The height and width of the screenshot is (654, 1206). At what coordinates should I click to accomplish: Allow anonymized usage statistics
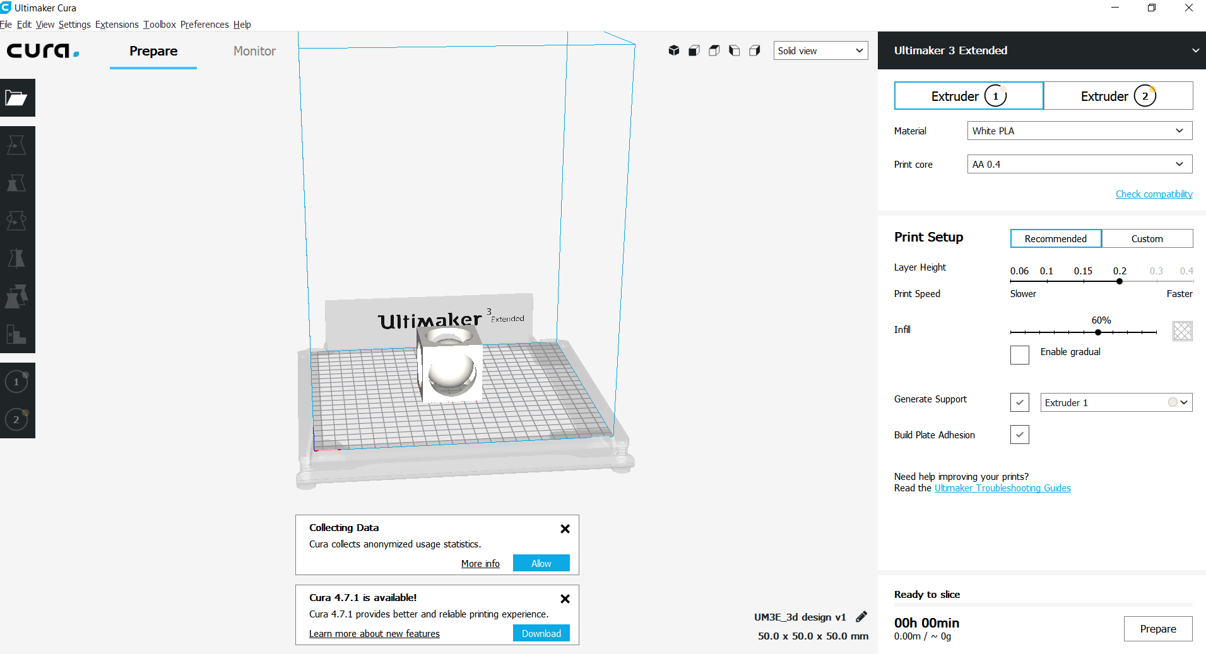click(x=541, y=563)
